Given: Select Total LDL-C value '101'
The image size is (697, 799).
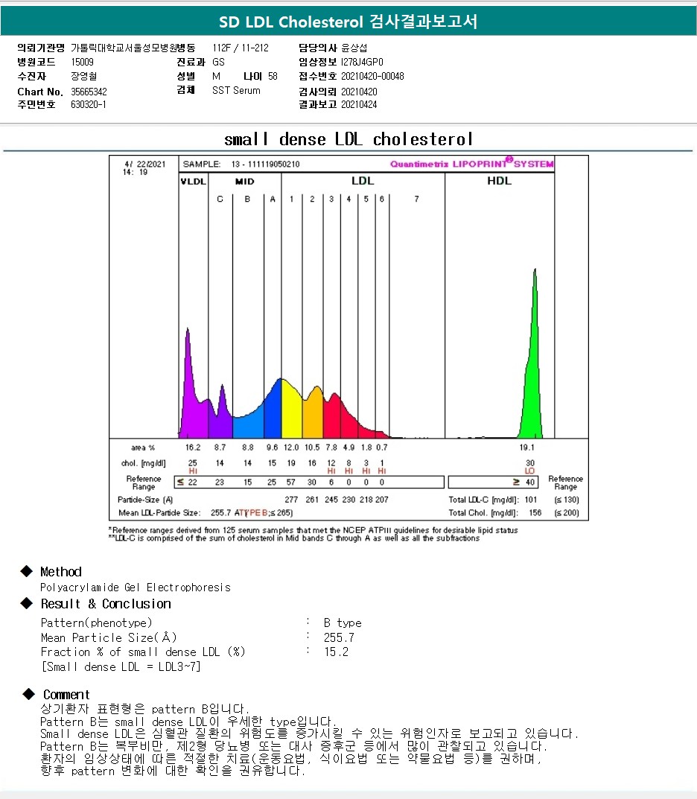Looking at the screenshot, I should (531, 500).
